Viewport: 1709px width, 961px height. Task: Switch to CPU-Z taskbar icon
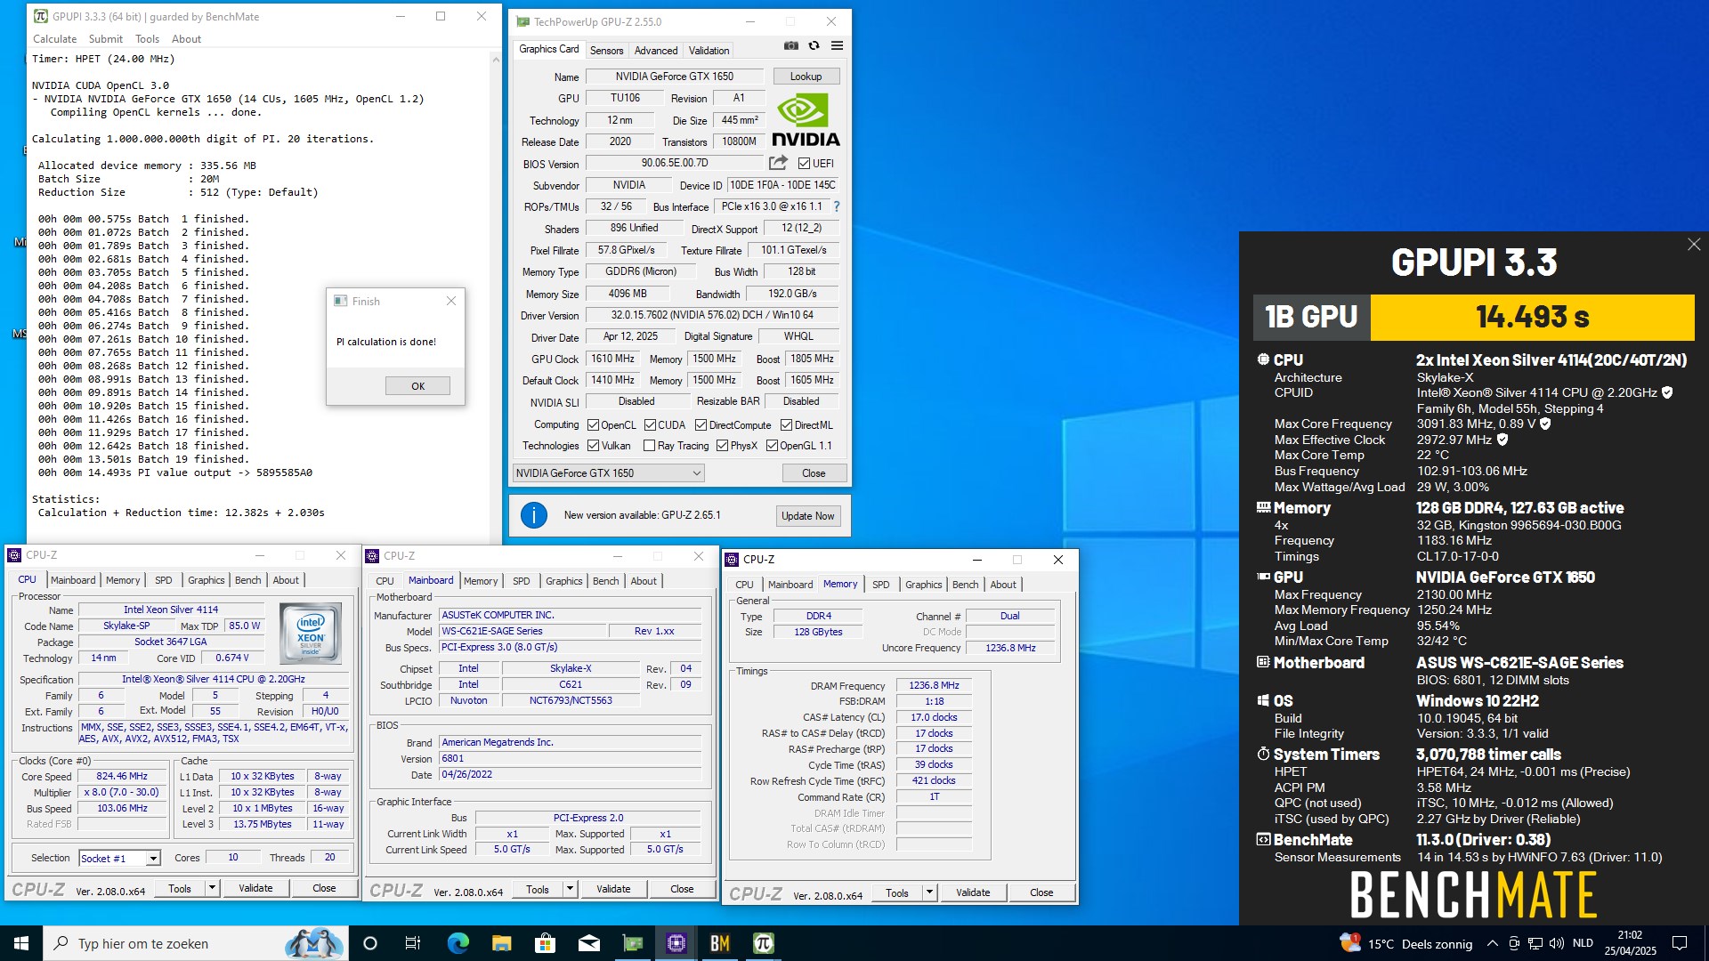pyautogui.click(x=676, y=943)
